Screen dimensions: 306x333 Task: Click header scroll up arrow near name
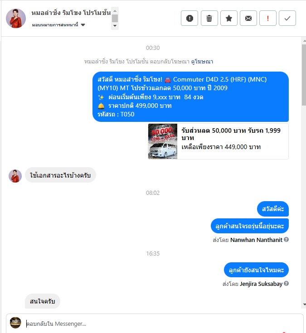(115, 11)
